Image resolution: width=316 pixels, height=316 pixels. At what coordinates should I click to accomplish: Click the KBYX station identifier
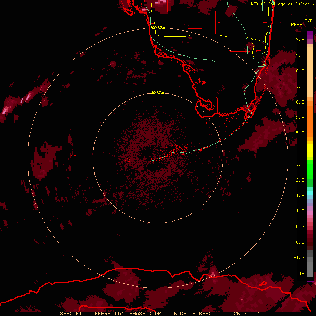205,314
